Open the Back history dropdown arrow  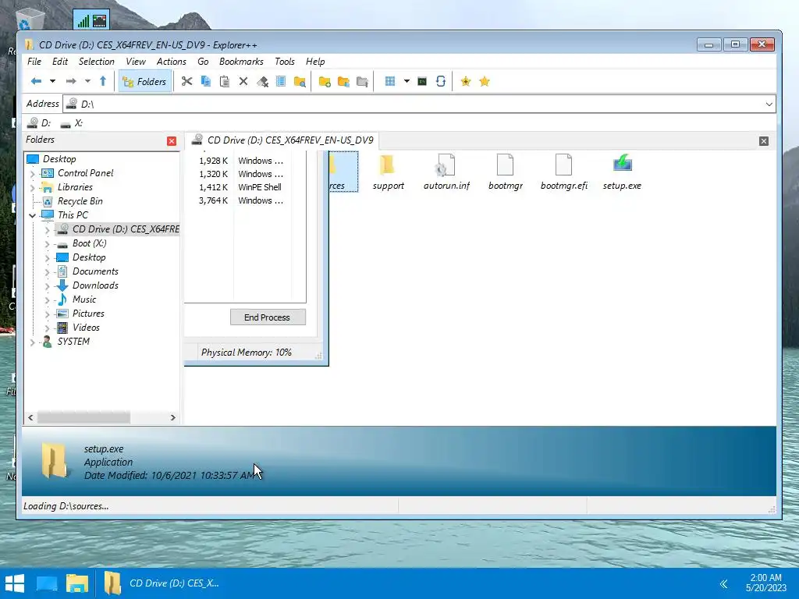tap(52, 81)
